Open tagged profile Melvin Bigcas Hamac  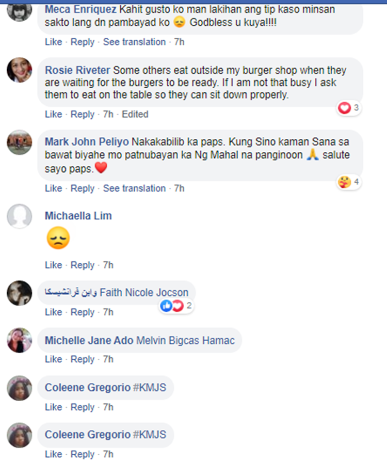186,341
